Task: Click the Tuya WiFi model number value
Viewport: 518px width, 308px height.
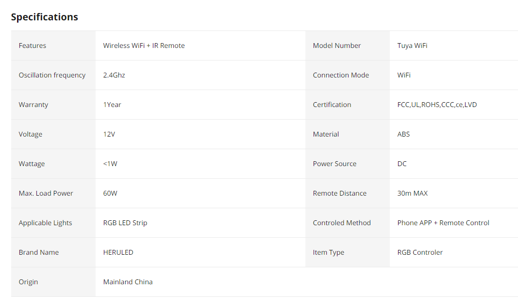Action: (412, 46)
